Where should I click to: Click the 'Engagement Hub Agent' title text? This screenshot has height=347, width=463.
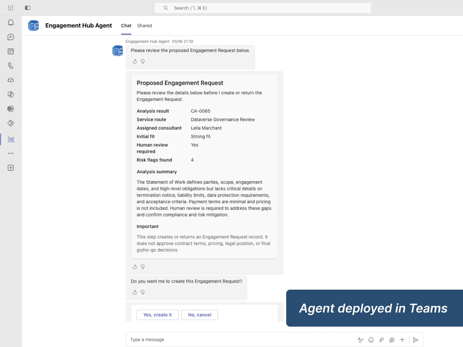click(x=79, y=26)
